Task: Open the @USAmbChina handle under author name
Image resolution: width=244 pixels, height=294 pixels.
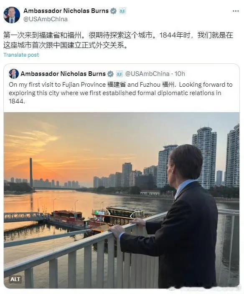Action: tap(46, 19)
